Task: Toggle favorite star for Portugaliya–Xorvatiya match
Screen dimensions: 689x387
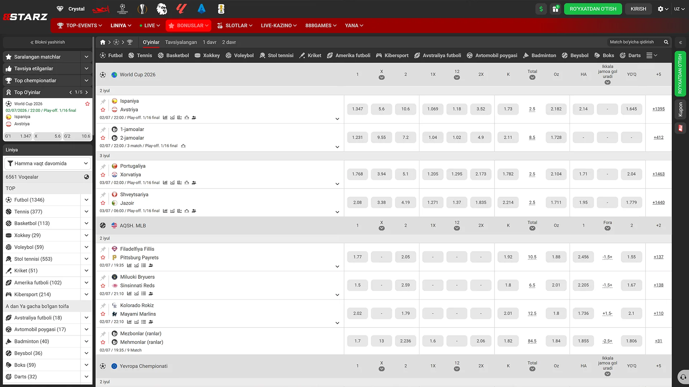Action: [103, 175]
